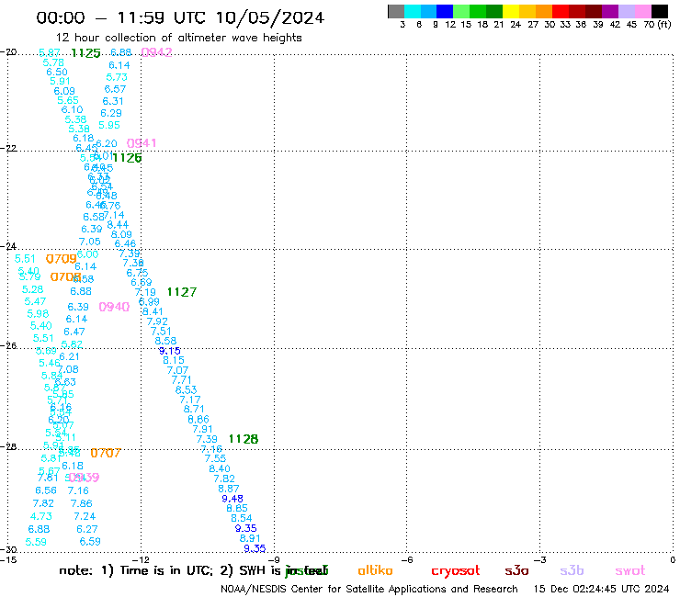Click the wave height value 6.59
680x597 pixels.
pos(90,542)
